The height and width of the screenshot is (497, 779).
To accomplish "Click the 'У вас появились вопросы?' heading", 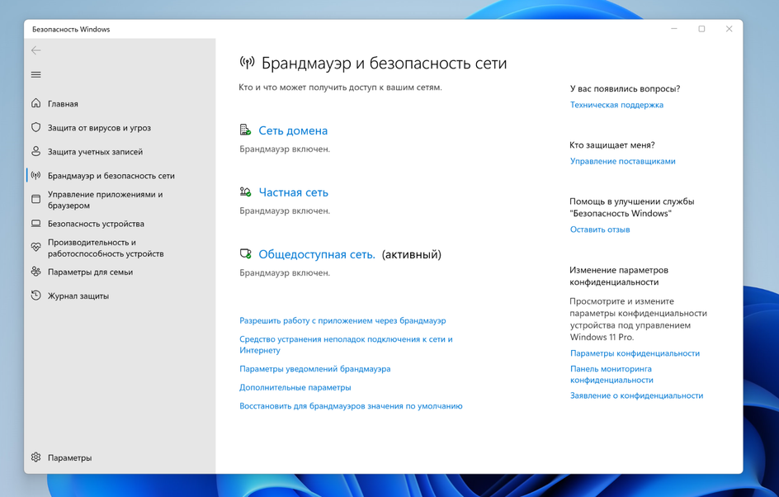I will click(x=625, y=89).
